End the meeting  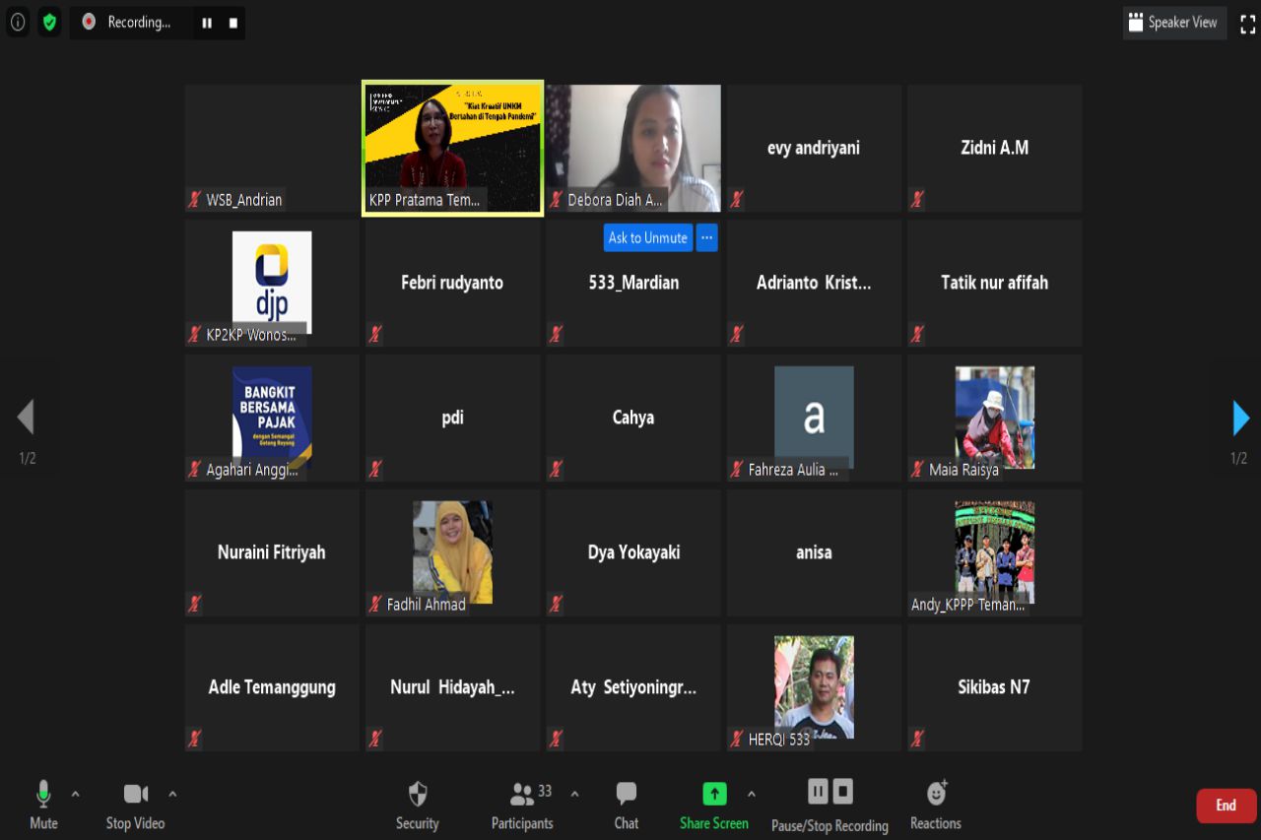pyautogui.click(x=1226, y=806)
